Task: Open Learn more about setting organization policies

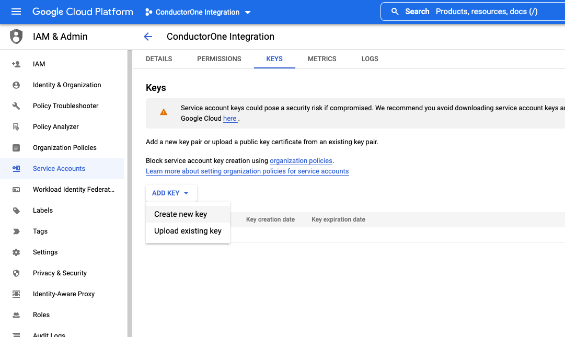Action: tap(247, 171)
